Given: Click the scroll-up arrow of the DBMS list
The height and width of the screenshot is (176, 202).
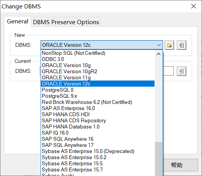Looking at the screenshot, I should [x=159, y=54].
